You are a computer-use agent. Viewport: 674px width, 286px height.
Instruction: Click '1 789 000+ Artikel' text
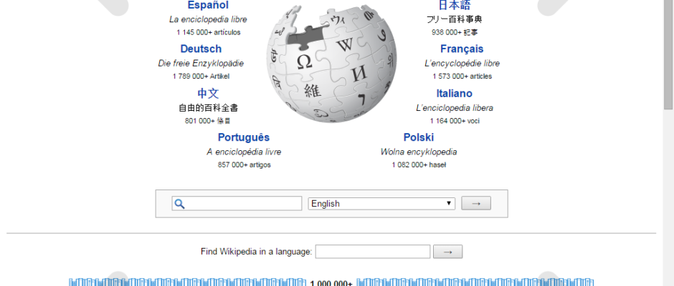201,77
